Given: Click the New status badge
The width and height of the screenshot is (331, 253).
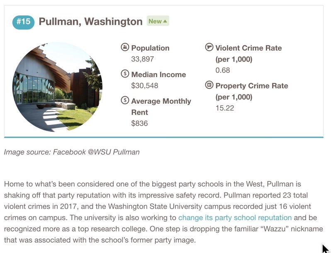Looking at the screenshot, I should pos(158,21).
